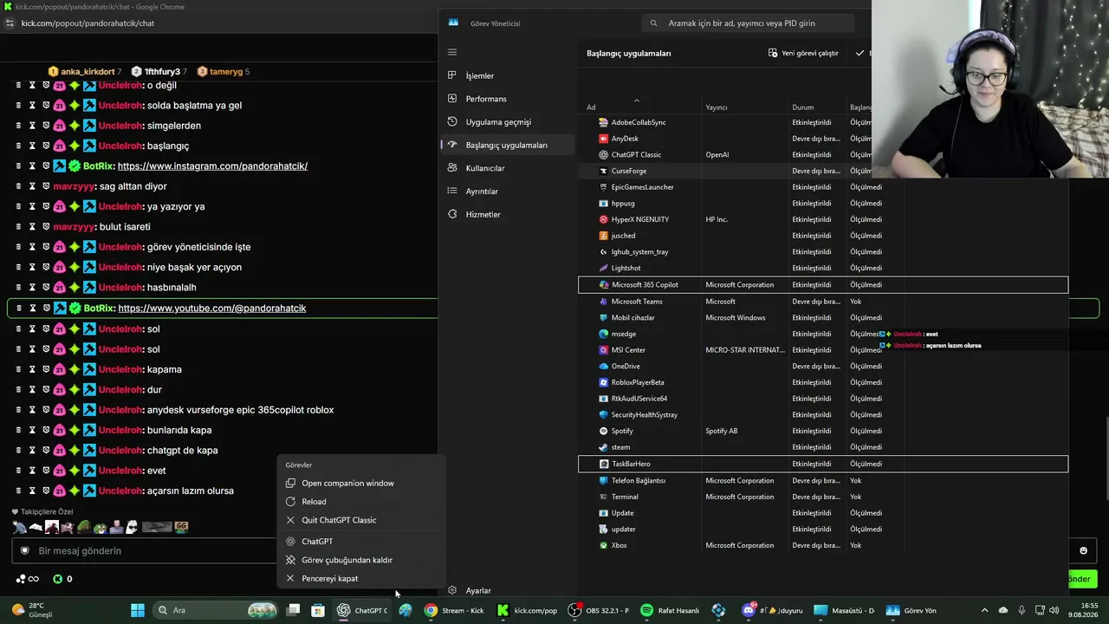Click the Terminal icon in startup apps list

(604, 497)
